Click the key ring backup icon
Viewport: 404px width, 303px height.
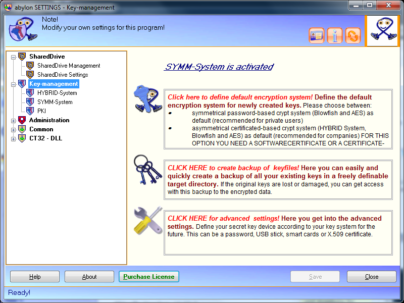(147, 169)
